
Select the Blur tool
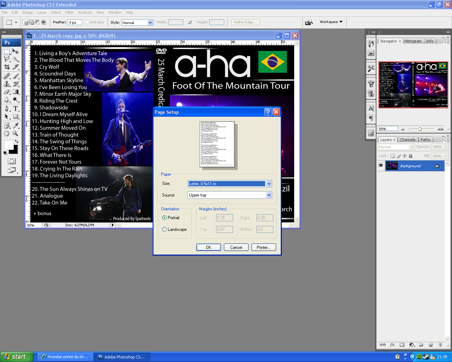pyautogui.click(x=7, y=99)
